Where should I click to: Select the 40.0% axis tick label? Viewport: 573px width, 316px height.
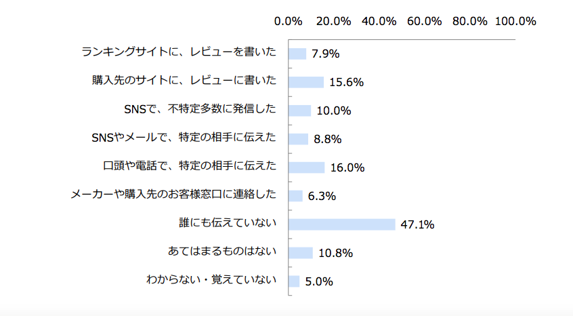pyautogui.click(x=379, y=21)
